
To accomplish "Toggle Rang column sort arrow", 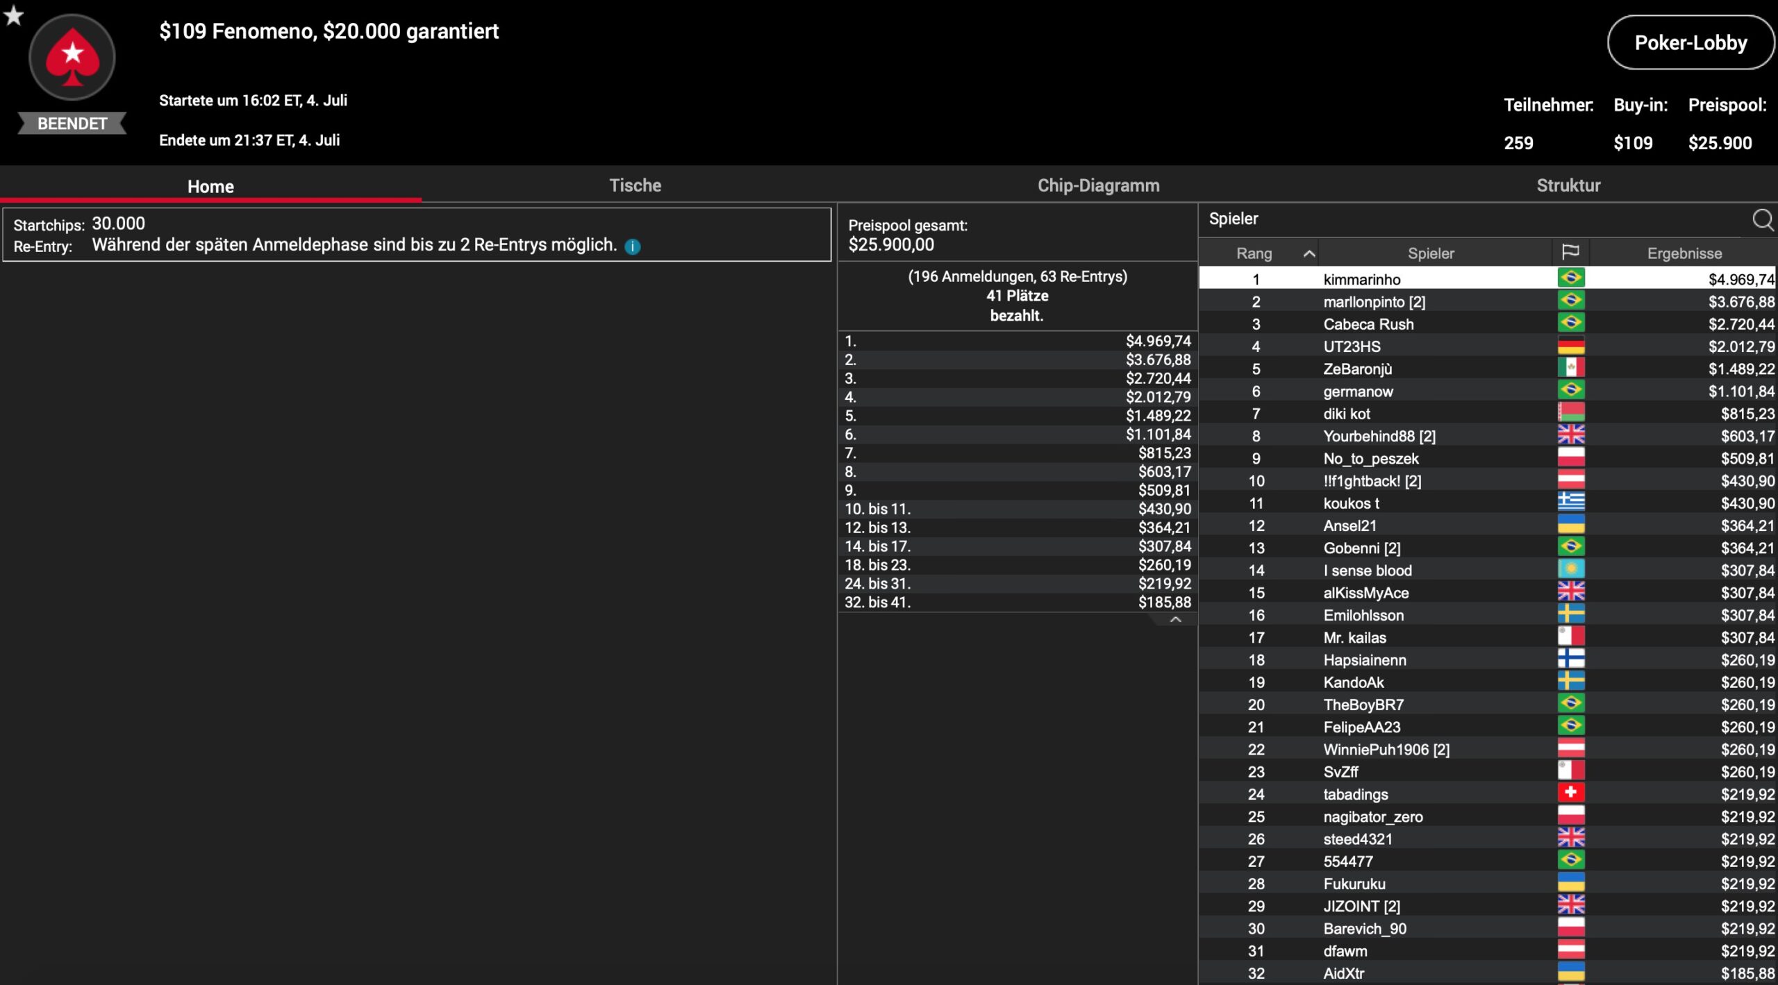I will [1308, 254].
